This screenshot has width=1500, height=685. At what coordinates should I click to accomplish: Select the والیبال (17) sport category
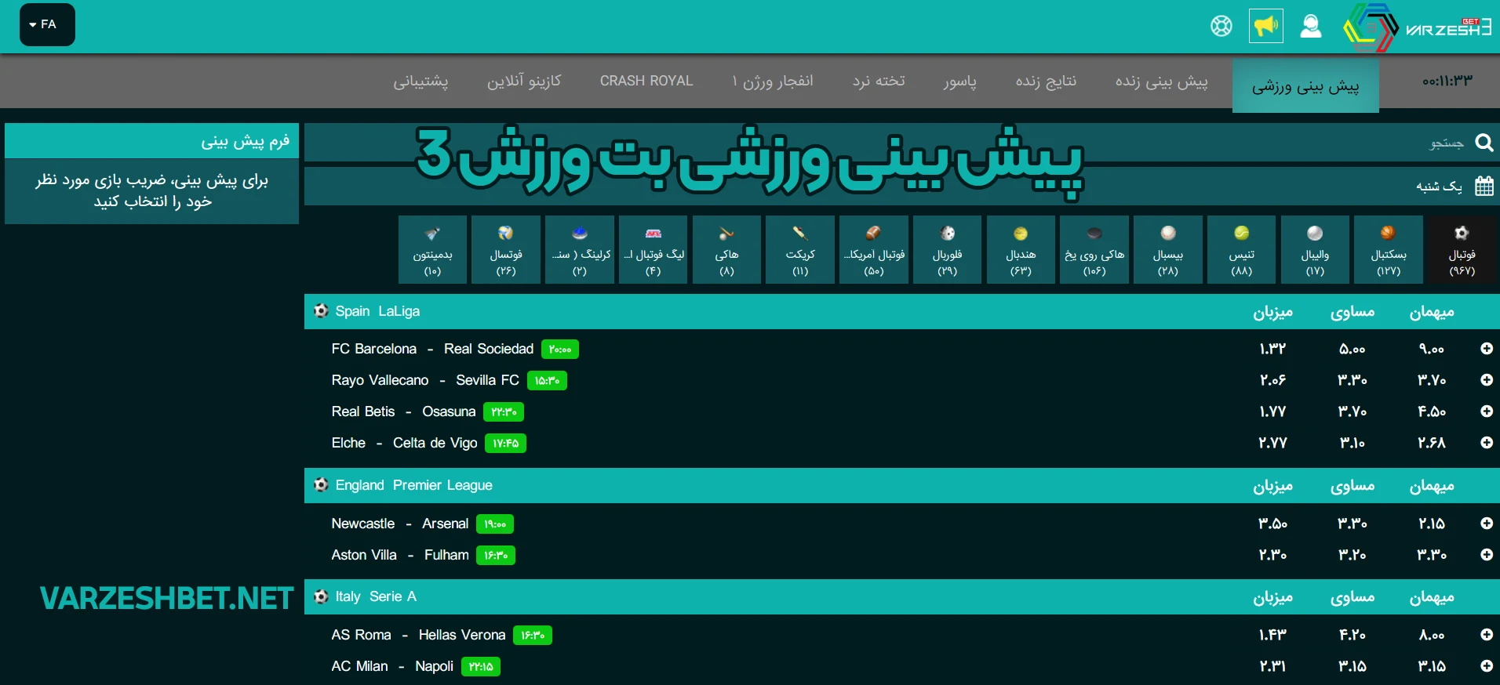pyautogui.click(x=1315, y=249)
